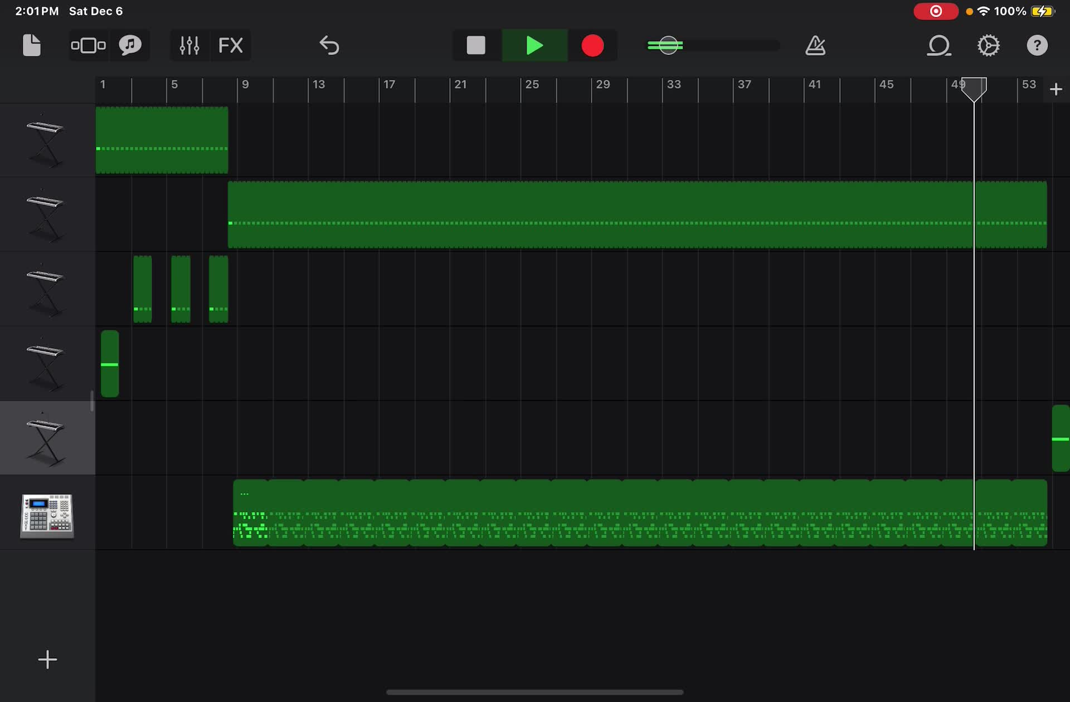Viewport: 1070px width, 702px height.
Task: Tap the Undo arrow
Action: pyautogui.click(x=329, y=45)
